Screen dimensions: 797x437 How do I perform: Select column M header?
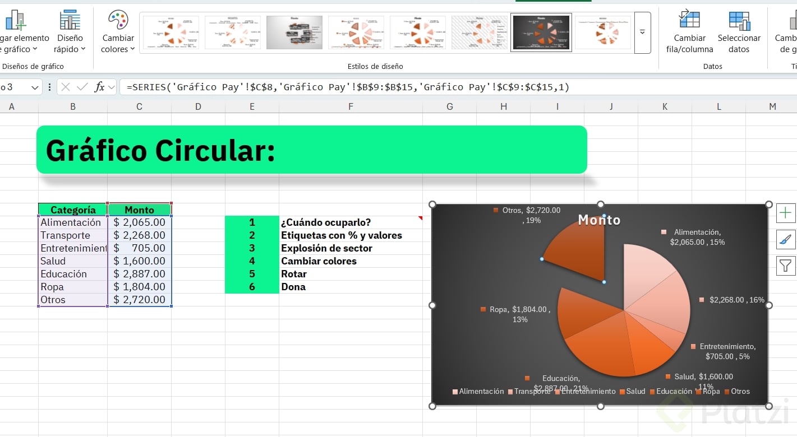coord(772,106)
